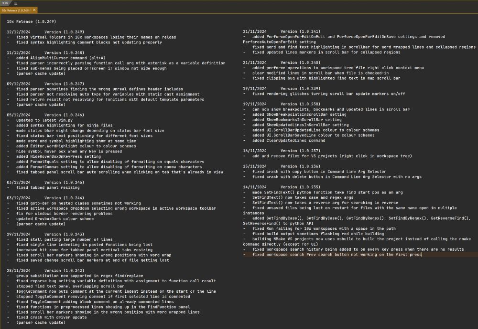Click the "Version (1.0.244)" line
478x329 pixels.
point(45,198)
